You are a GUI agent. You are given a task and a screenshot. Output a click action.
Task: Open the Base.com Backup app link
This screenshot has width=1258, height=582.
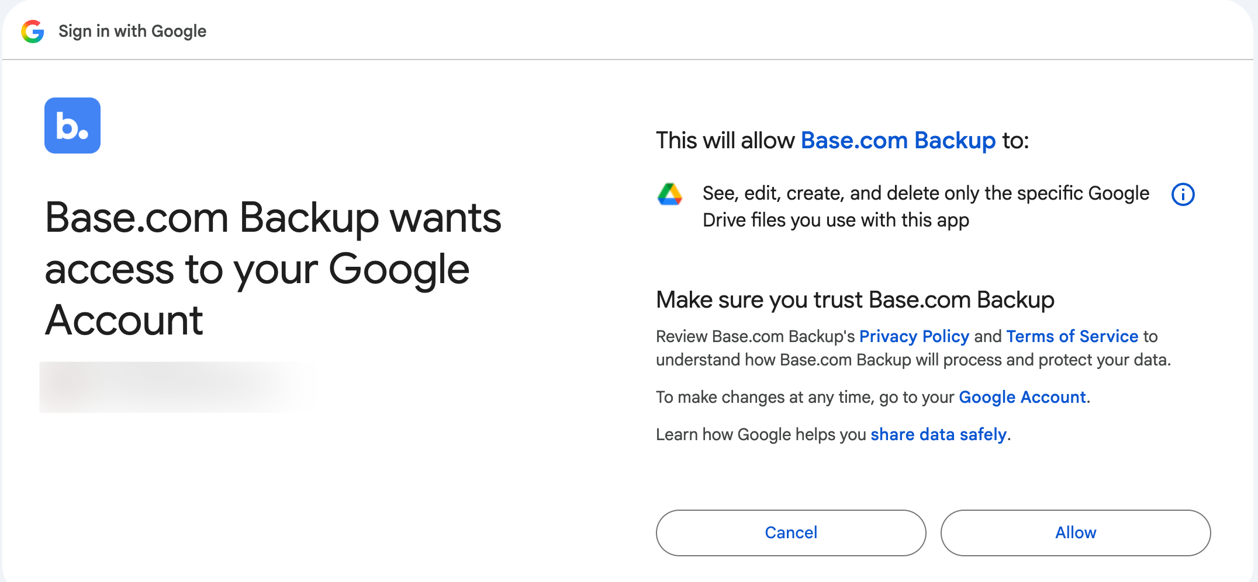pos(898,141)
